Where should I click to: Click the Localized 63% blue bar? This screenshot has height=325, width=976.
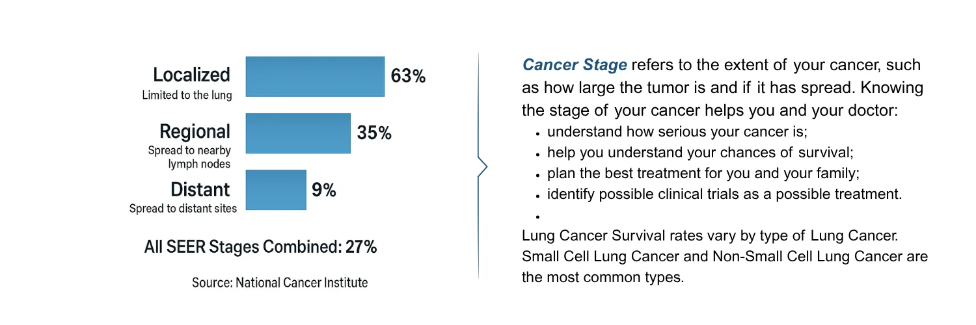click(315, 77)
